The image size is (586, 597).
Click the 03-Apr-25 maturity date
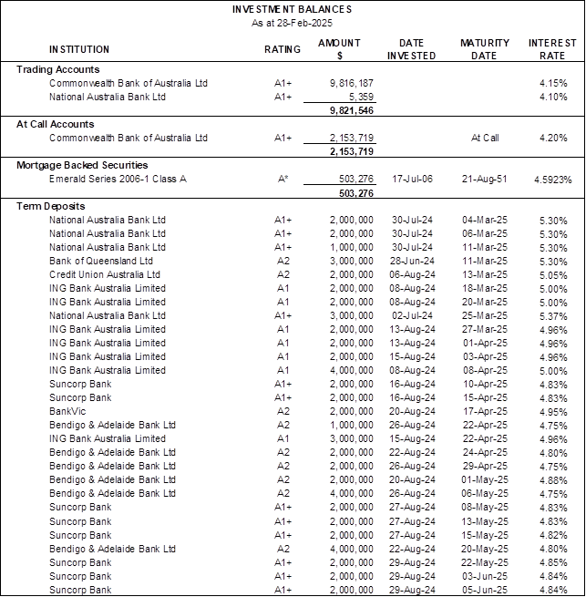tap(485, 357)
